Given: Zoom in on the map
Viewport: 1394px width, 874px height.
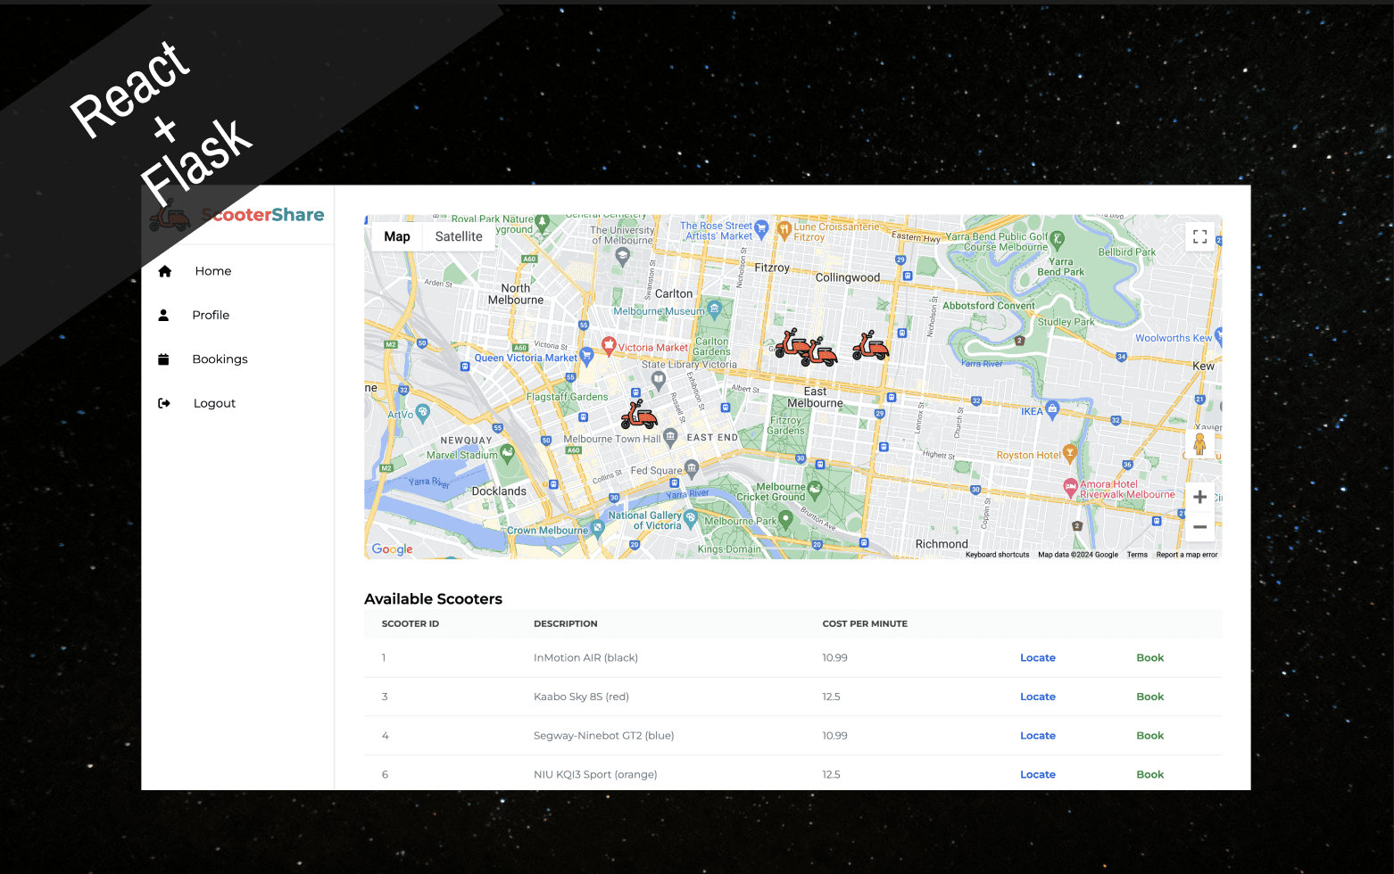Looking at the screenshot, I should tap(1199, 497).
